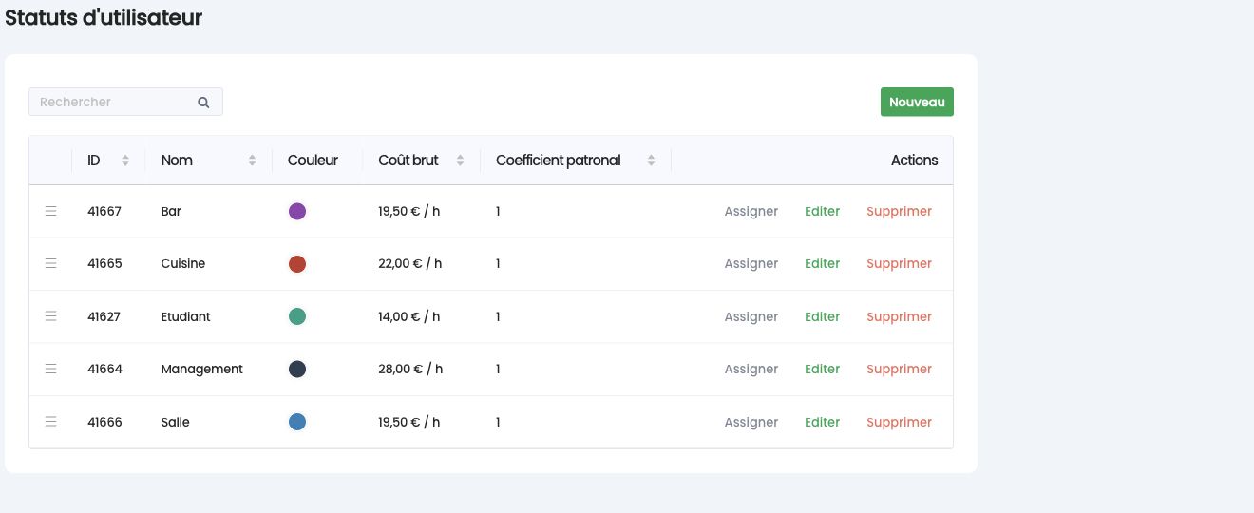The image size is (1254, 513).
Task: Click the search magnifier icon
Action: (x=203, y=103)
